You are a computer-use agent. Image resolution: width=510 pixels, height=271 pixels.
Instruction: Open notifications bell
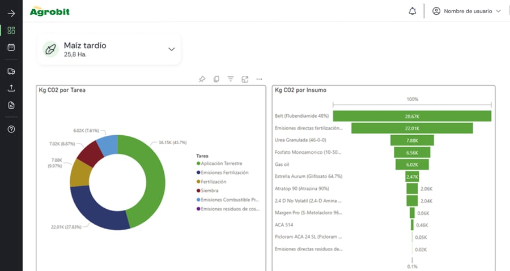click(x=412, y=11)
